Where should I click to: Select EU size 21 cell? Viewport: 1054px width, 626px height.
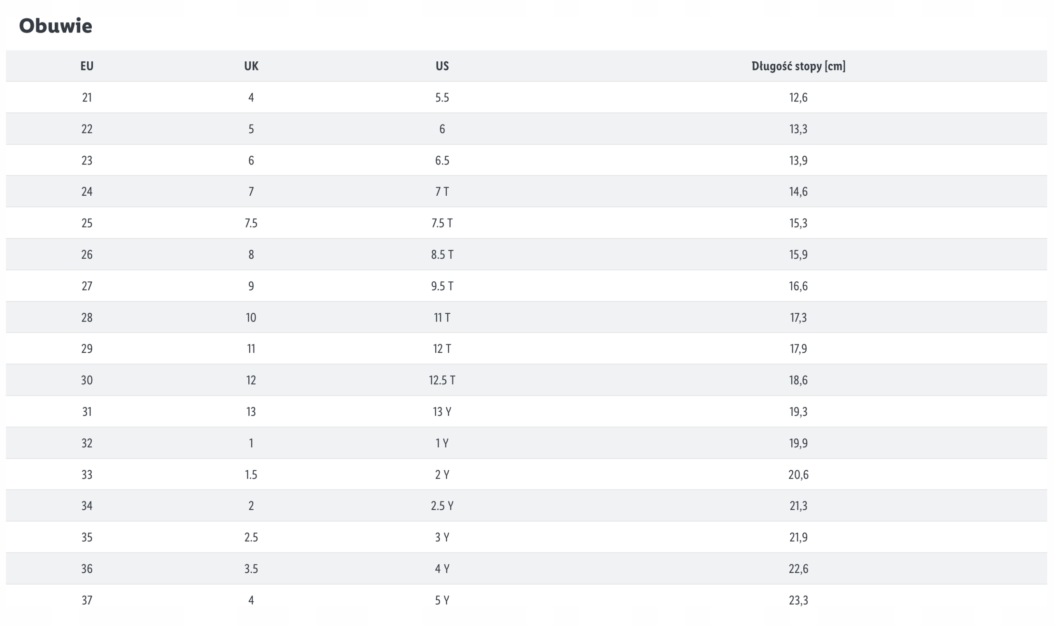pyautogui.click(x=87, y=98)
